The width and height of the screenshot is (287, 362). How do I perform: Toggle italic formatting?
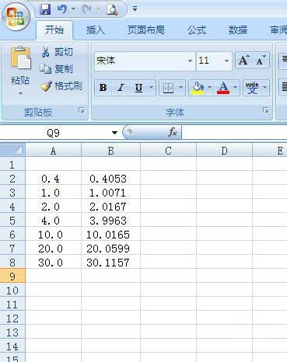coord(121,88)
